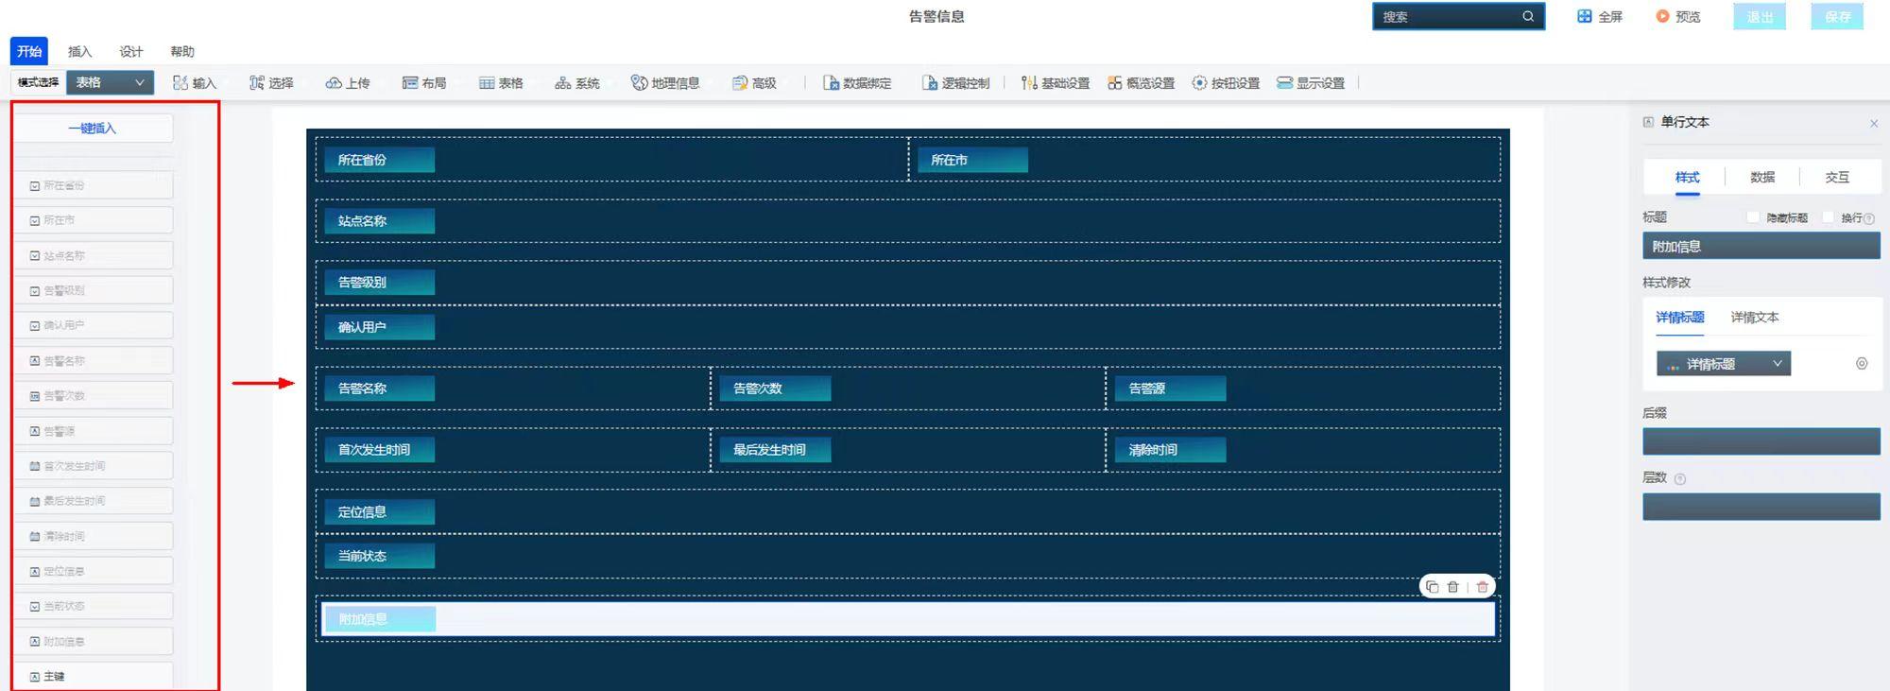Select 当前状态 field in left list
Viewport: 1890px width, 691px height.
pos(93,606)
